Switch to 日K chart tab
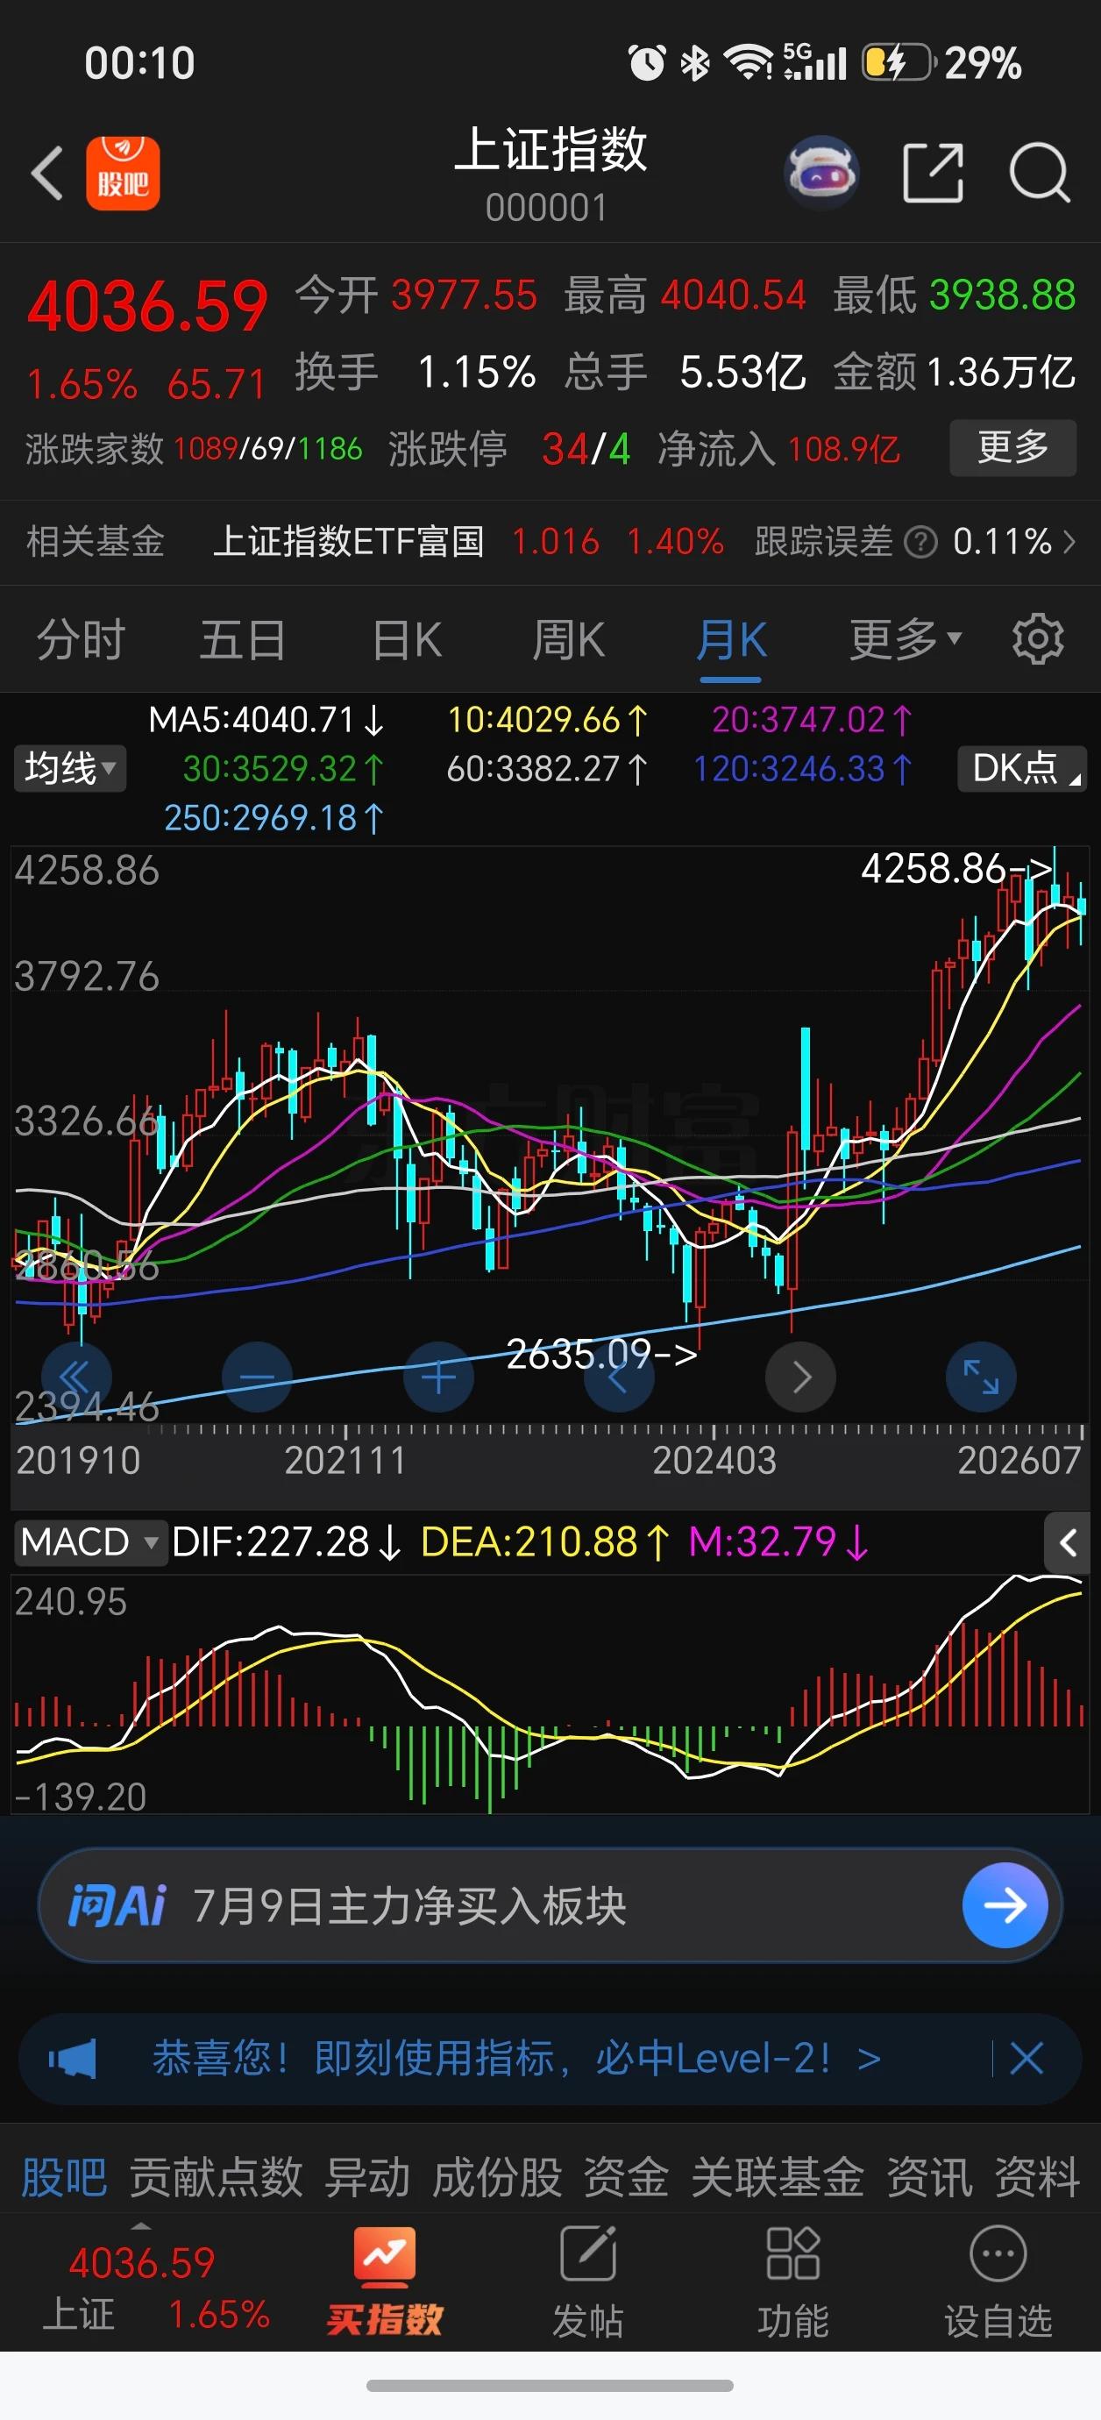This screenshot has width=1101, height=2420. coord(407,640)
